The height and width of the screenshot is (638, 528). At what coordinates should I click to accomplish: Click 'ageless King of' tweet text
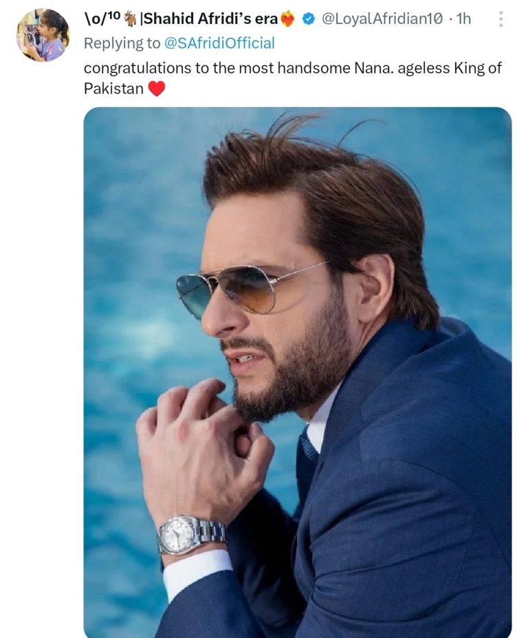430,68
